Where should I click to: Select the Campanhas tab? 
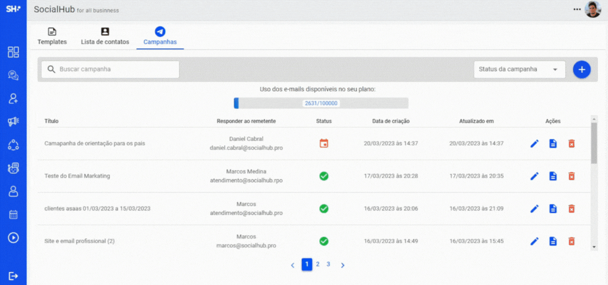pyautogui.click(x=160, y=37)
